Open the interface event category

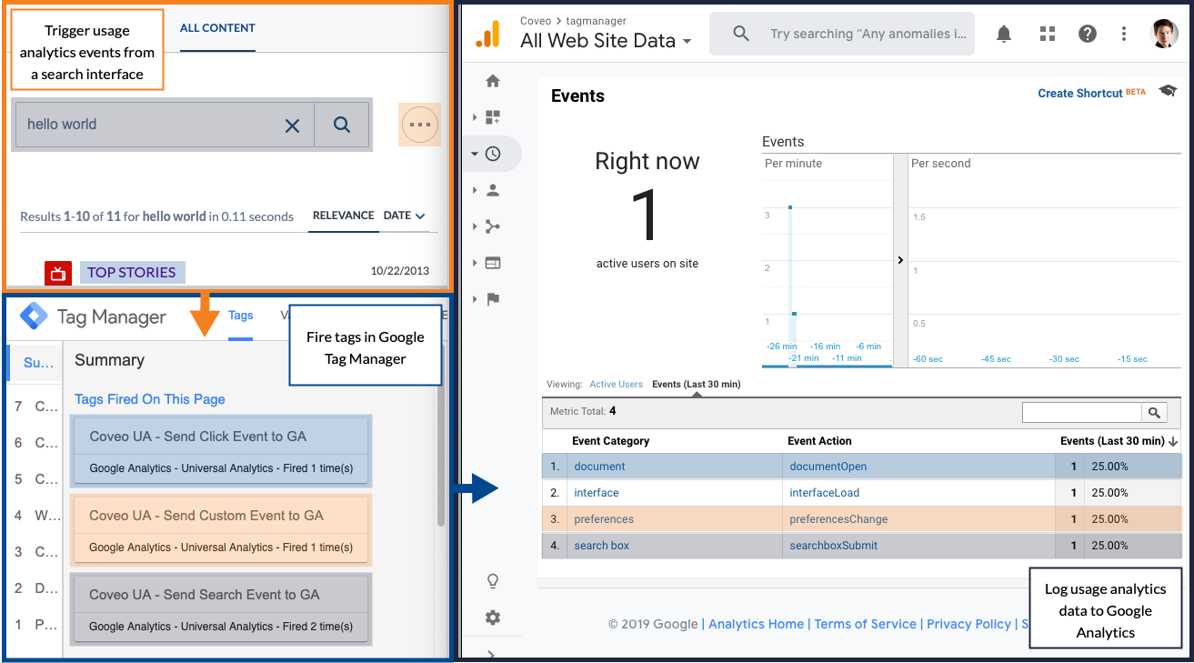coord(597,493)
